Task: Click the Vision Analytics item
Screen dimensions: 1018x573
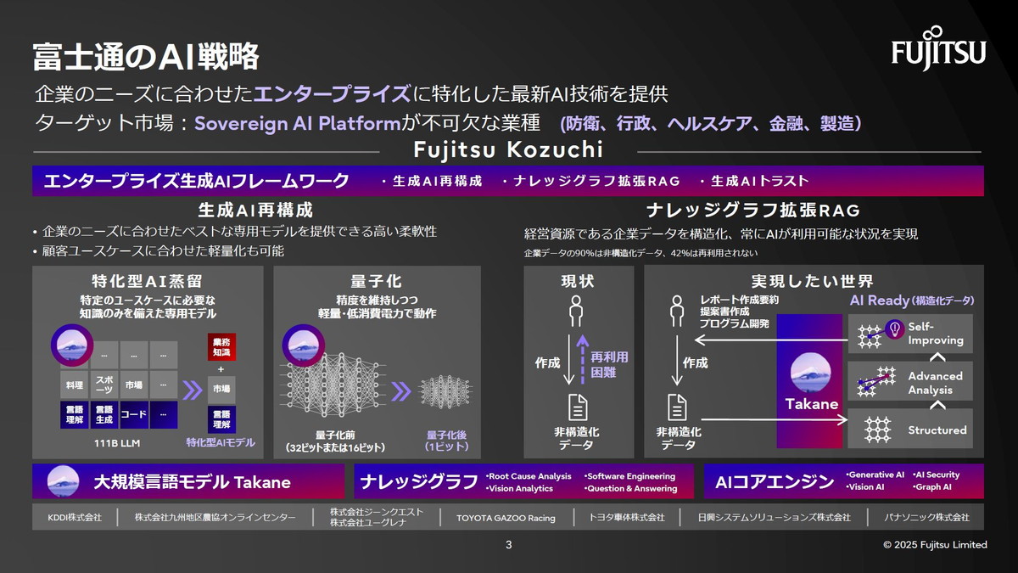Action: 519,488
